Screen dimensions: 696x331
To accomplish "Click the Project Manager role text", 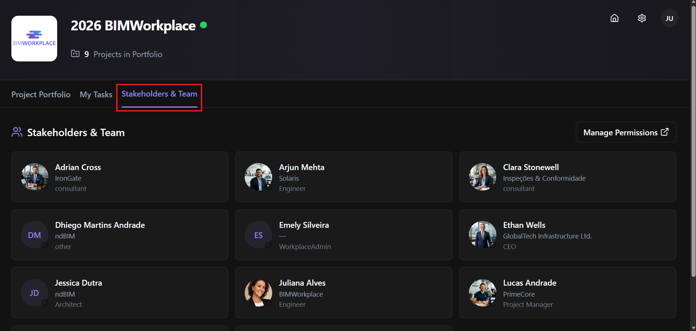I will click(x=528, y=304).
